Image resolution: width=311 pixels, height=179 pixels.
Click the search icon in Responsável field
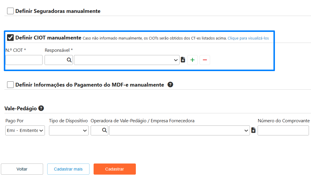69,60
